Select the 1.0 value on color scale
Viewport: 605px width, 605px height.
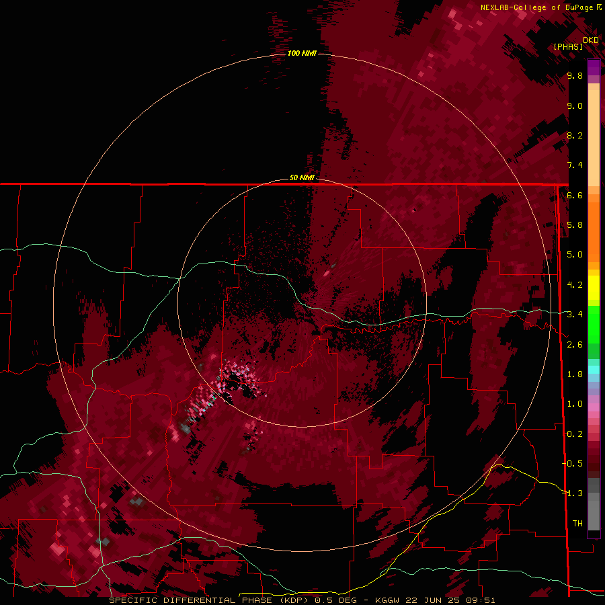575,404
